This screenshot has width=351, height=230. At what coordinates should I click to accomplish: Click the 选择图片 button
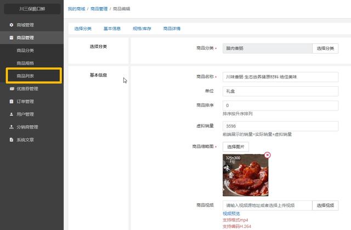click(x=236, y=146)
